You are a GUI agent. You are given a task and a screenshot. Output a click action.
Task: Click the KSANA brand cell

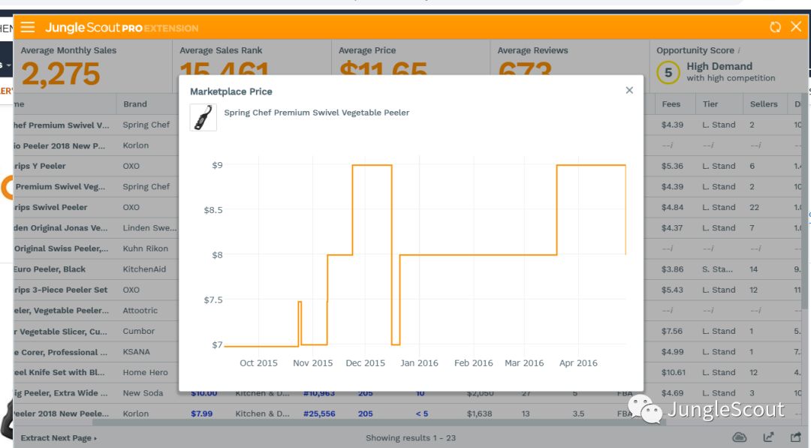click(137, 352)
